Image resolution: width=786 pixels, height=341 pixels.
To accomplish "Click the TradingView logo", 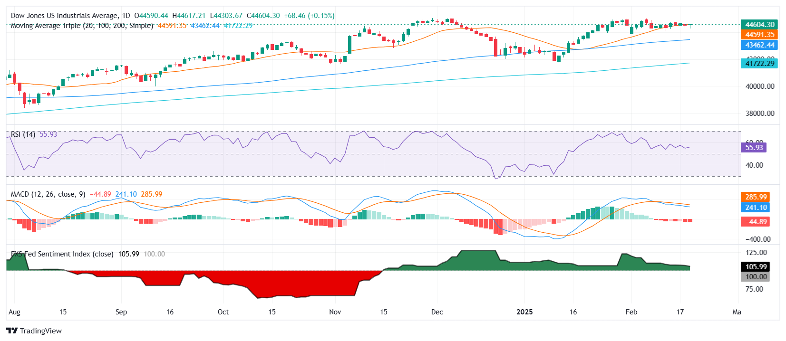I will point(34,331).
